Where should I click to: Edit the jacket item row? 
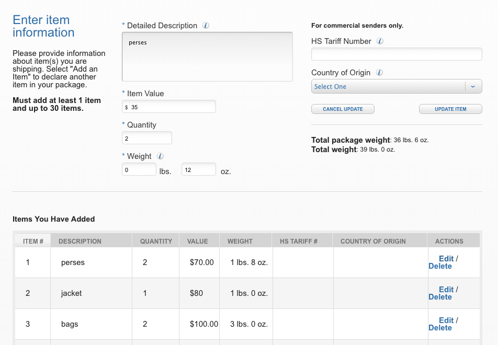tap(446, 290)
